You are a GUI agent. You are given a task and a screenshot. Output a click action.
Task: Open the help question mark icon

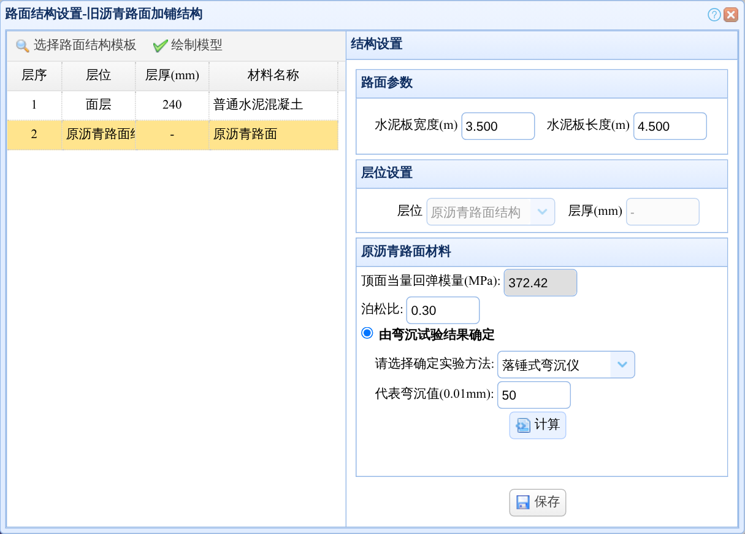714,15
